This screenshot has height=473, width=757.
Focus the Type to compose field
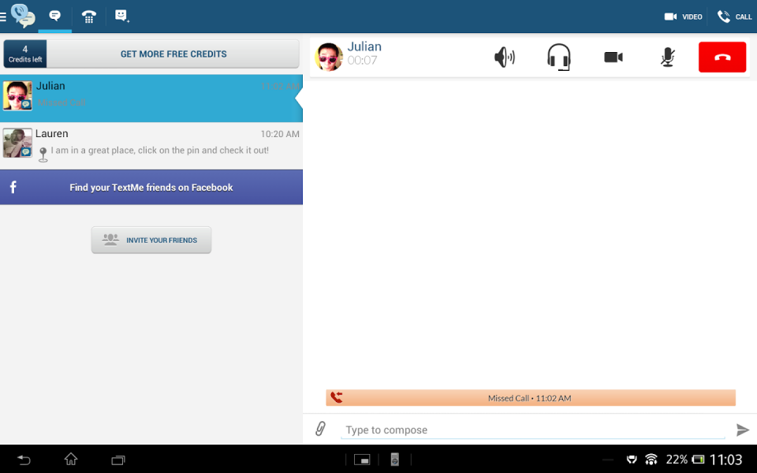point(533,430)
